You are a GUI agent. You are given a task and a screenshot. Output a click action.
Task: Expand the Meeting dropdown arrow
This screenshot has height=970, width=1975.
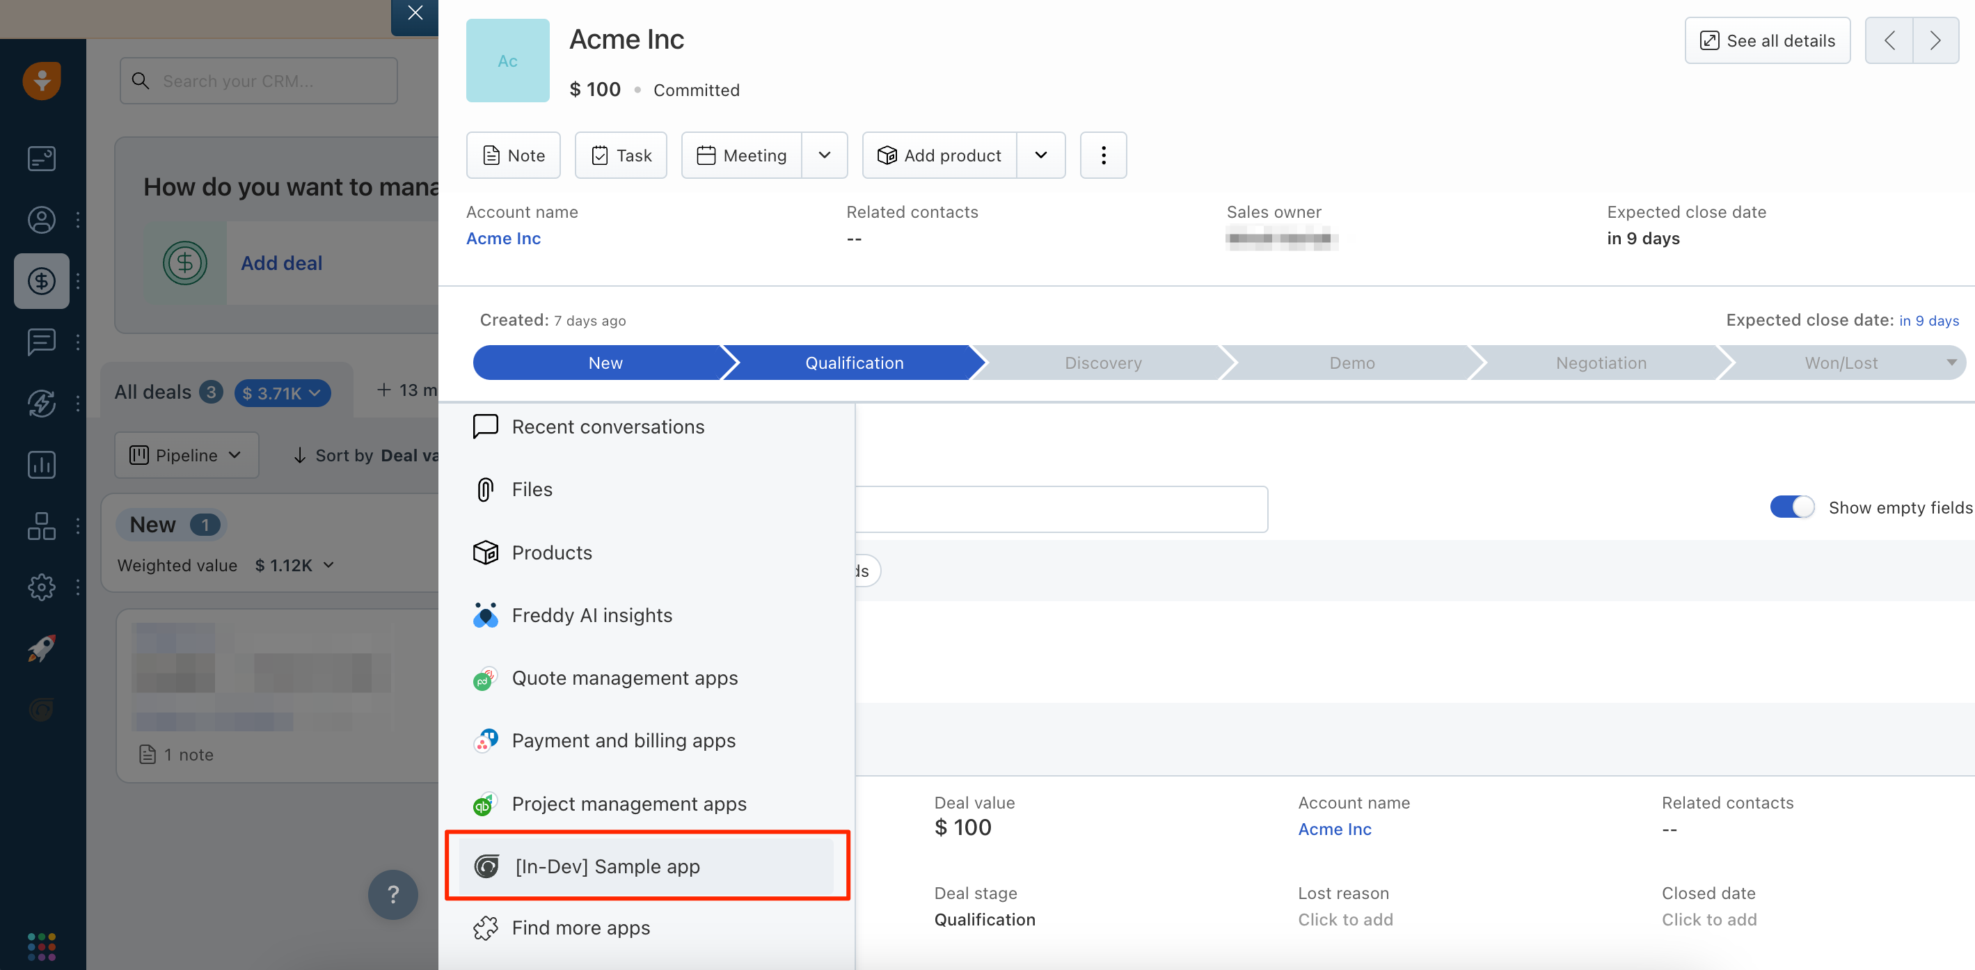click(825, 156)
